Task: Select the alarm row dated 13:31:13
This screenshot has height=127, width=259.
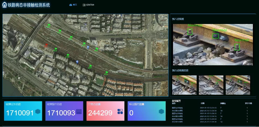Action: point(210,108)
